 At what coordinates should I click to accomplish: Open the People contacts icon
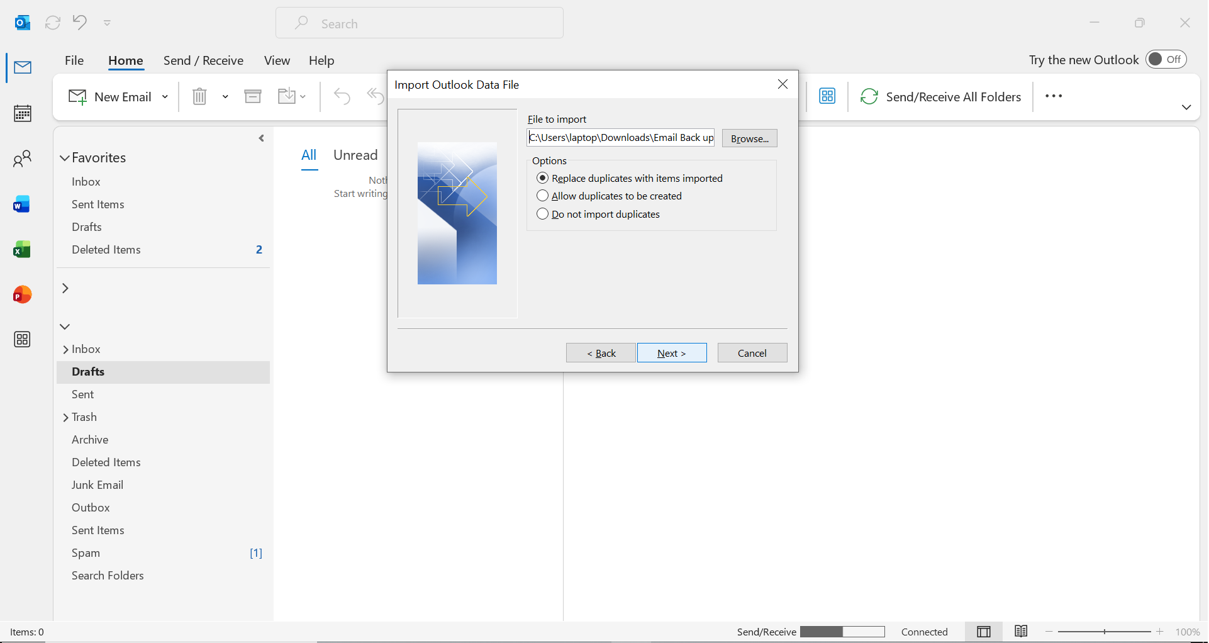(x=23, y=159)
